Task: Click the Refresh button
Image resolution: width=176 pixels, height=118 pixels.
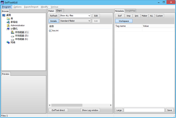Action: [x=54, y=16]
